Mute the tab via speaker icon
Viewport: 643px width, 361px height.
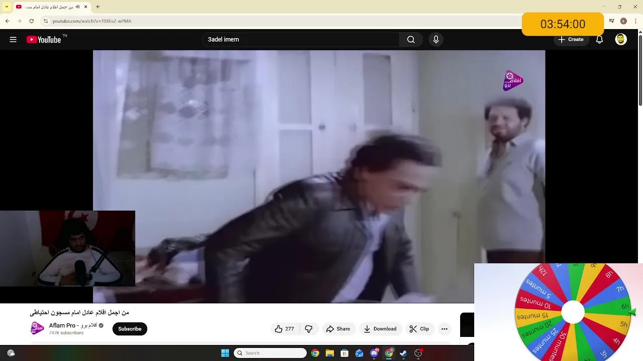pyautogui.click(x=77, y=7)
